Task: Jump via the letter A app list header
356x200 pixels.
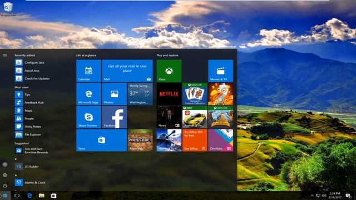Action: pyautogui.click(x=16, y=176)
